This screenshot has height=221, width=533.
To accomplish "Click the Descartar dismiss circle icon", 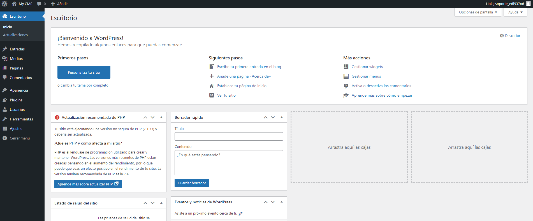I will [502, 36].
